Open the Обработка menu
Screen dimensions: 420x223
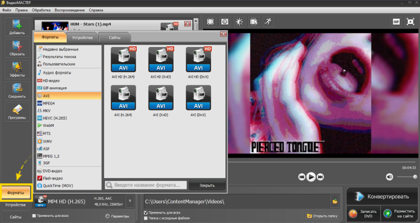pyautogui.click(x=41, y=10)
